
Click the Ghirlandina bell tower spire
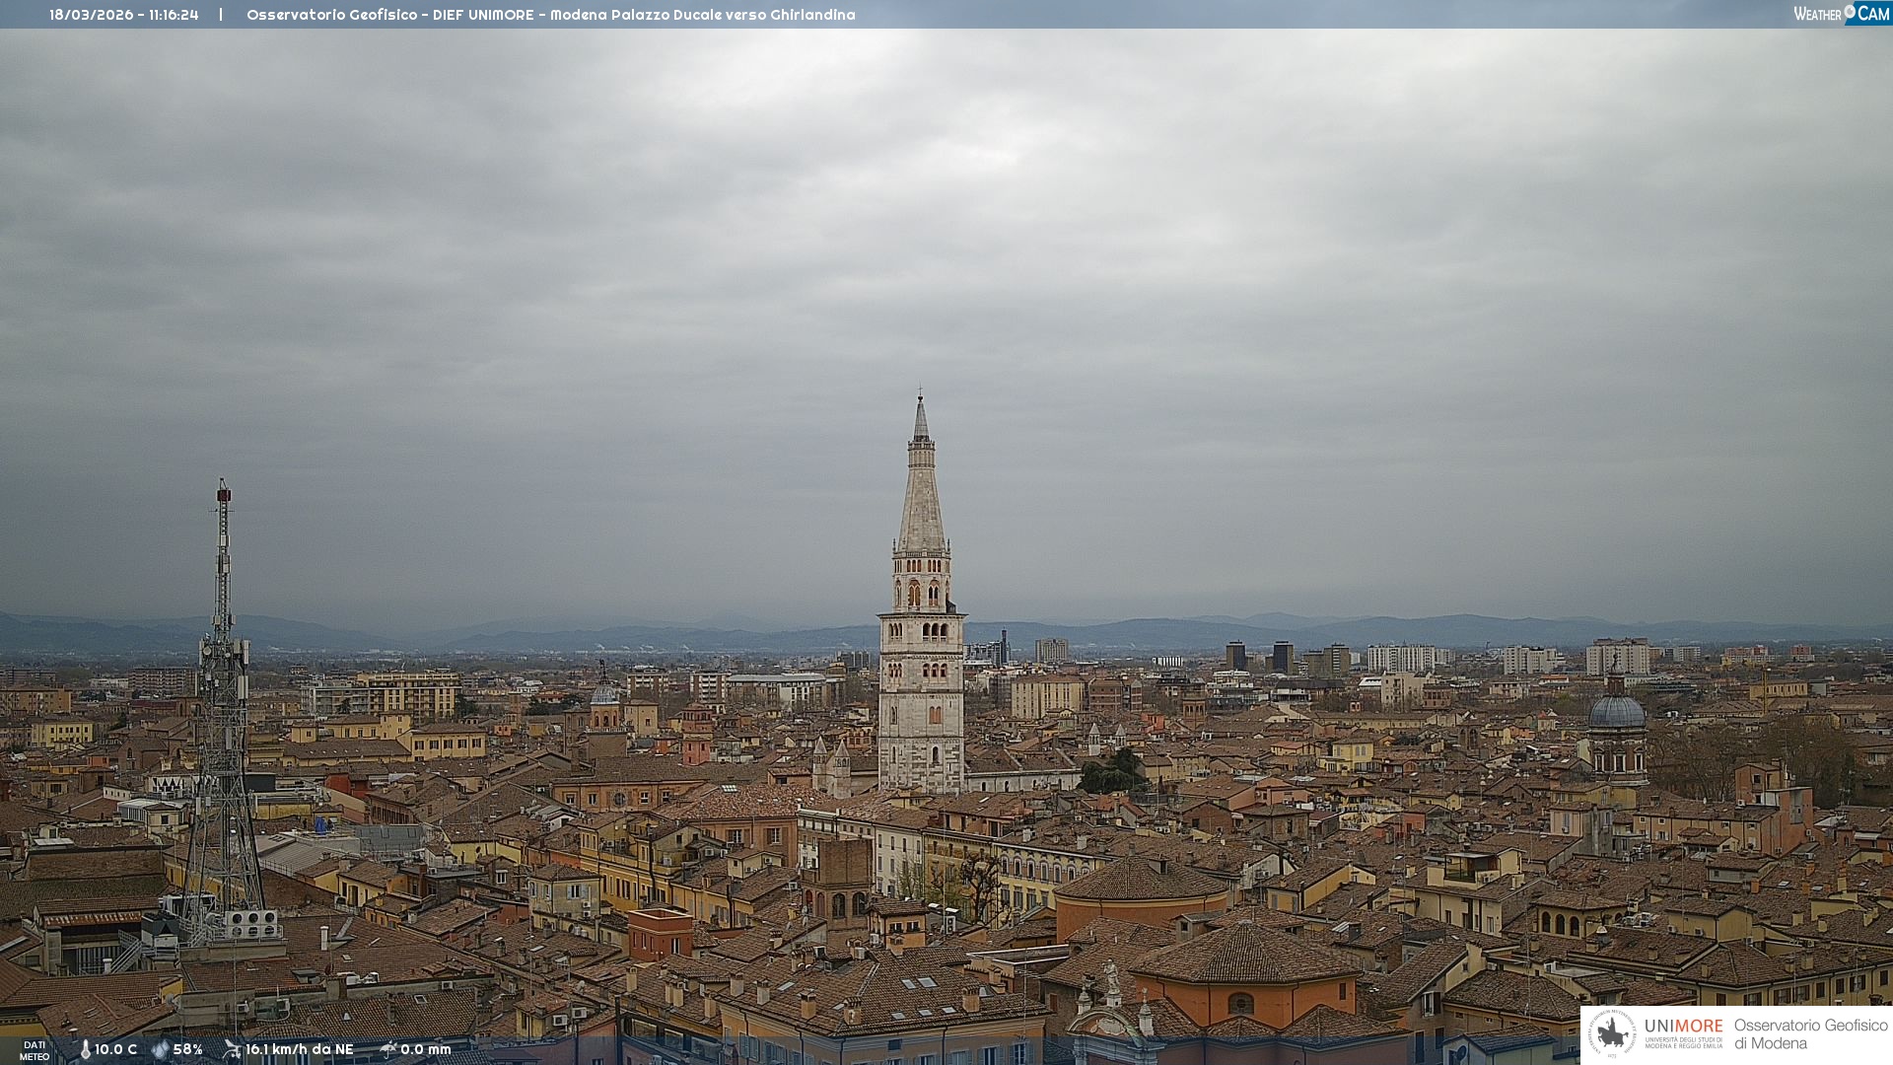(x=921, y=493)
